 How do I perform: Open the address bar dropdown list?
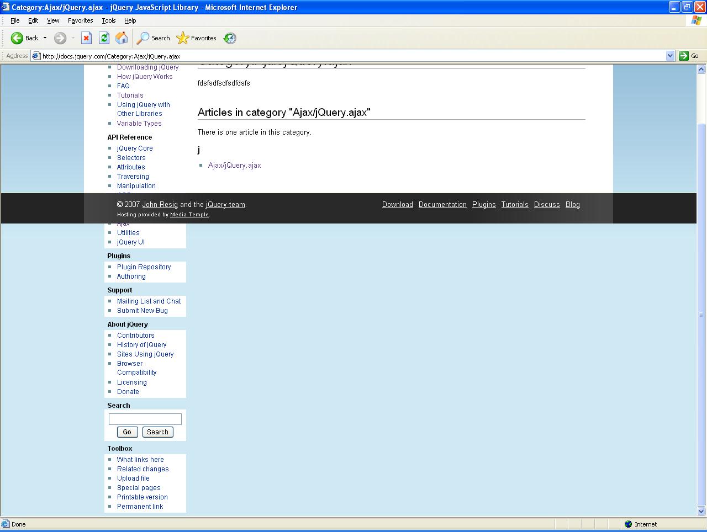(x=670, y=56)
